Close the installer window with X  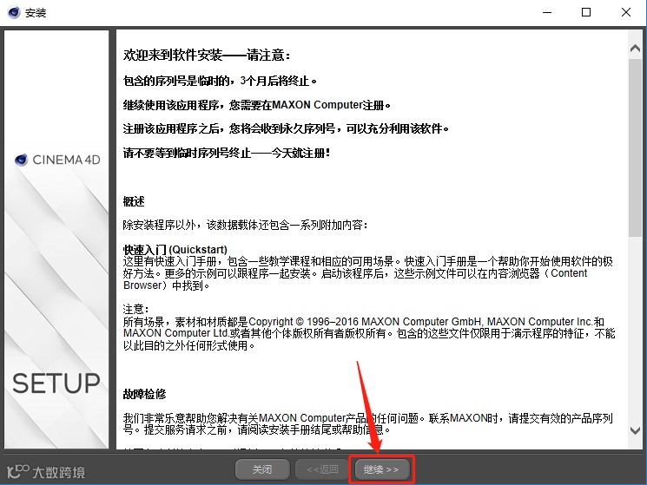coord(625,12)
